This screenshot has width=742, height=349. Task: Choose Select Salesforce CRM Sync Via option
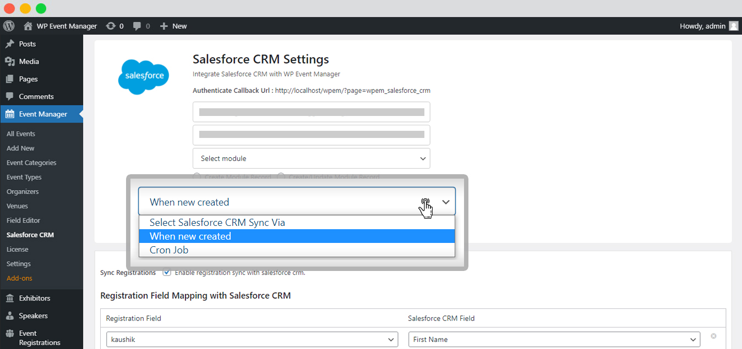(x=297, y=223)
